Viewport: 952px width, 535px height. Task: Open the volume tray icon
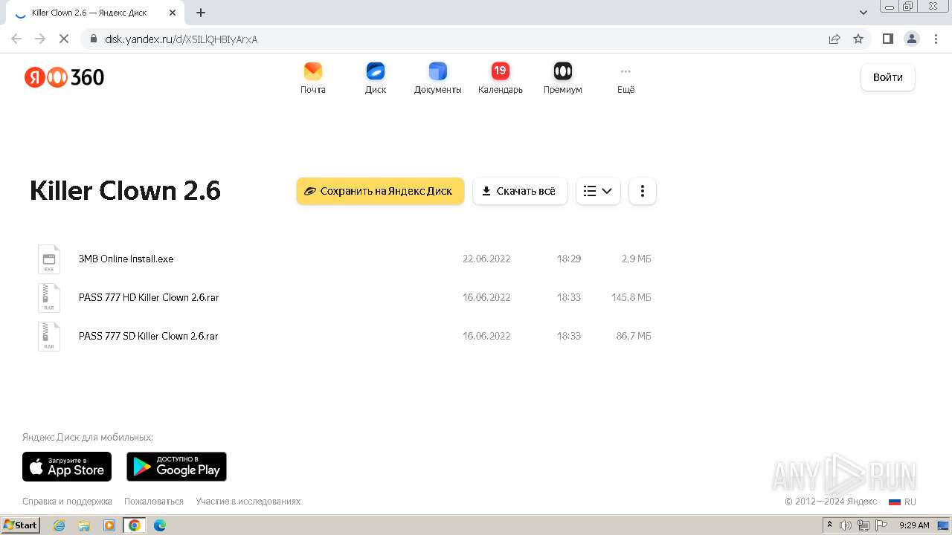pos(846,525)
